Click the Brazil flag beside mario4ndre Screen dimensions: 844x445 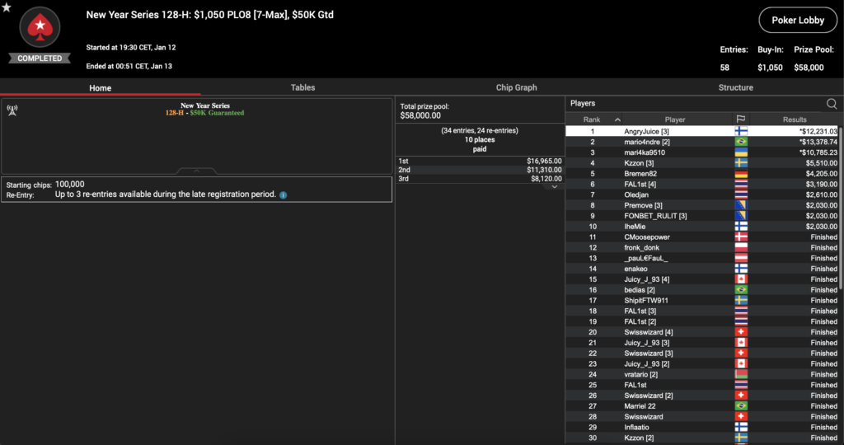tap(741, 142)
